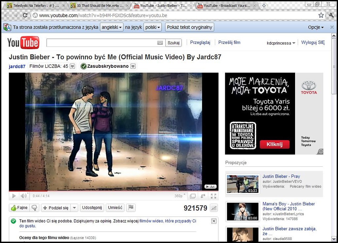
Task: Toggle the Zasubskrybowano subscription button
Action: 105,66
